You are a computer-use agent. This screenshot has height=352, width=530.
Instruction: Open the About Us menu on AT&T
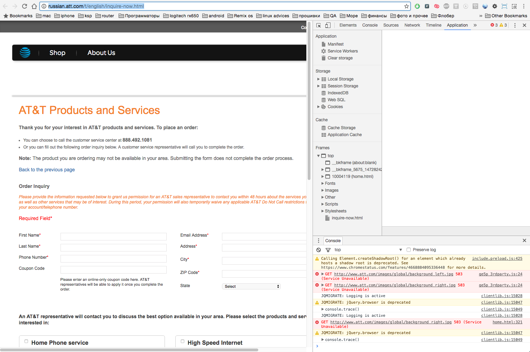(x=101, y=53)
